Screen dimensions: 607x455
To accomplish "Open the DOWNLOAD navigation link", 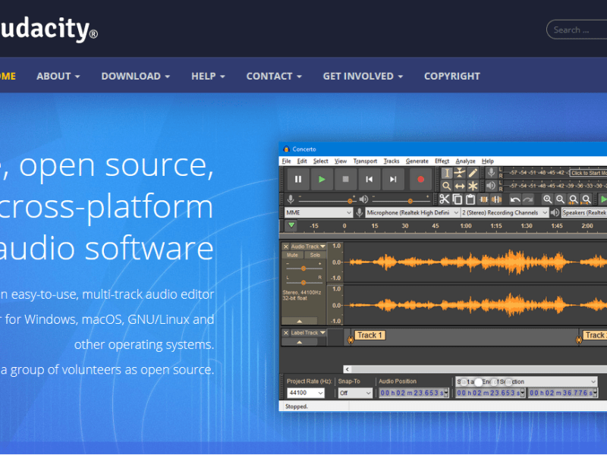I will 131,76.
